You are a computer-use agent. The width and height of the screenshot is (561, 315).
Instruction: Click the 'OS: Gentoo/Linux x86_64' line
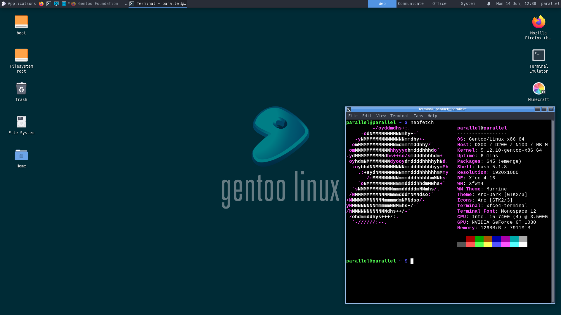click(491, 139)
